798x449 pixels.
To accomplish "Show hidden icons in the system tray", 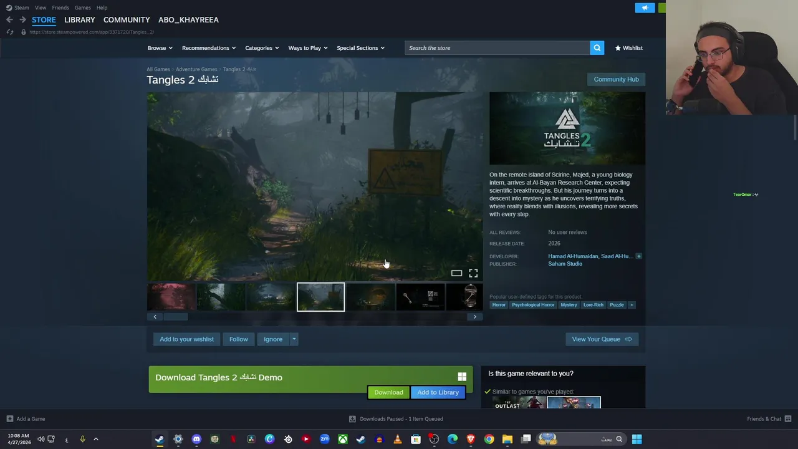I will point(95,439).
